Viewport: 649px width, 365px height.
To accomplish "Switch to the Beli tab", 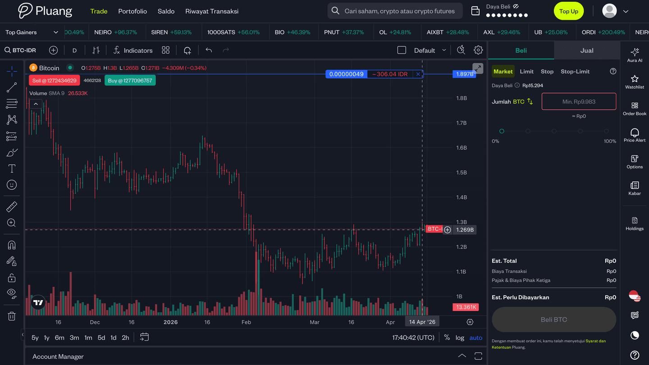I will [521, 50].
